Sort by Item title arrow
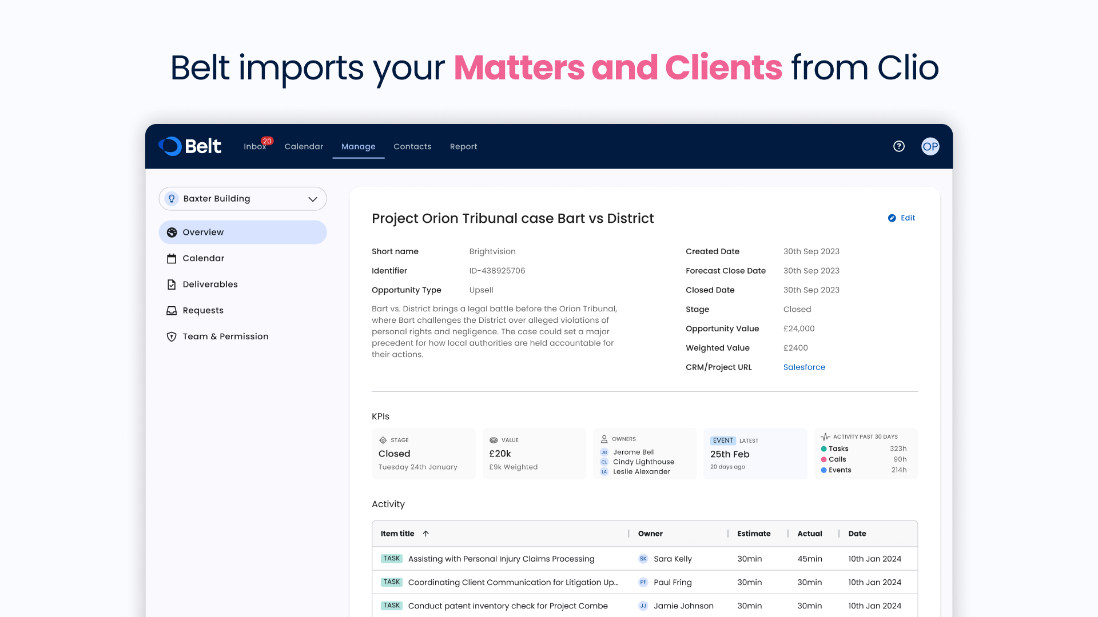 point(425,534)
